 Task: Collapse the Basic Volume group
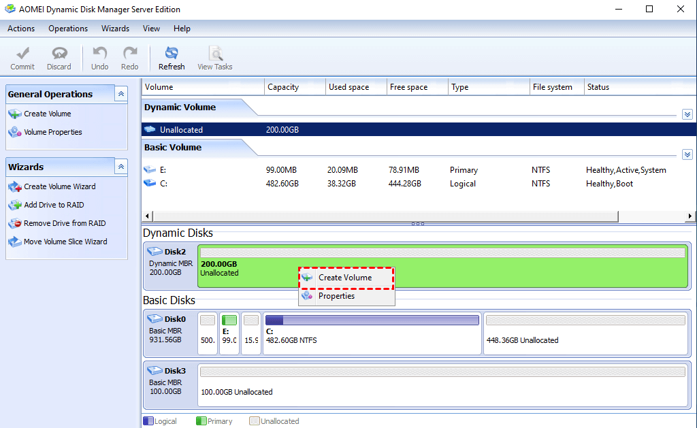point(687,154)
